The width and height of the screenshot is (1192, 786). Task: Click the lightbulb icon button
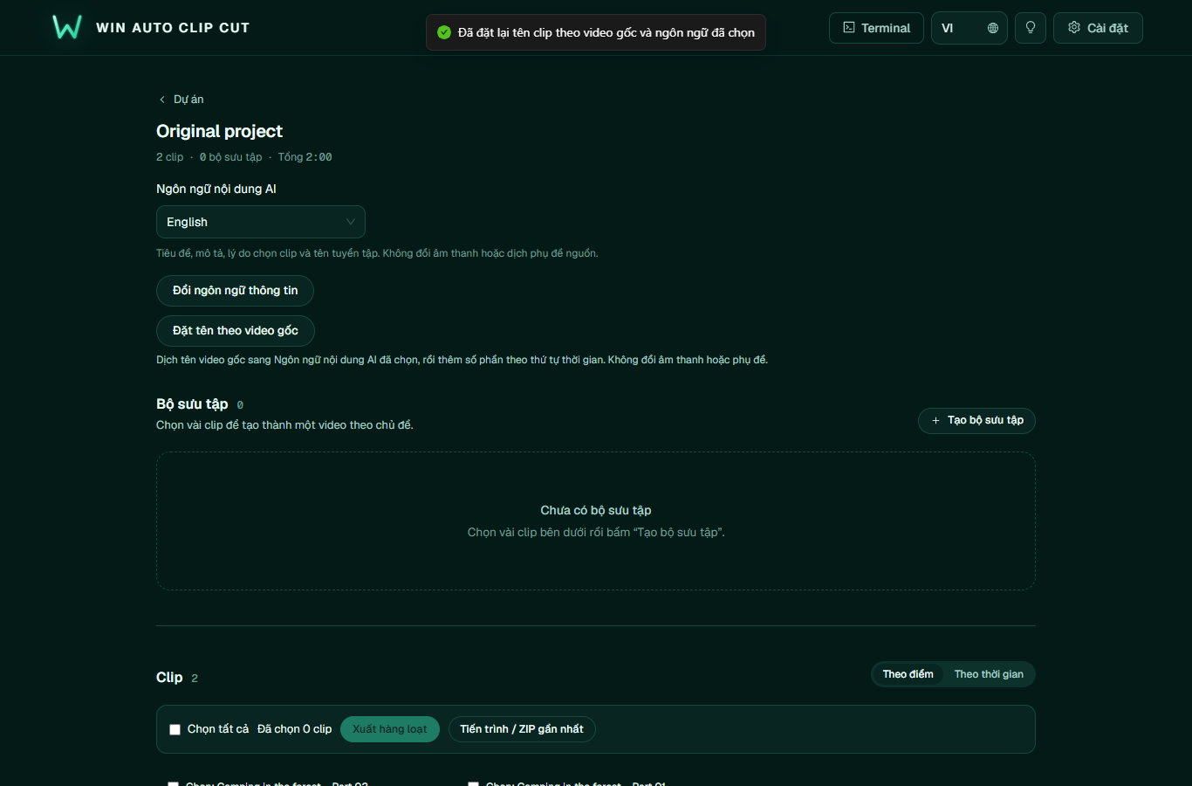[1031, 28]
